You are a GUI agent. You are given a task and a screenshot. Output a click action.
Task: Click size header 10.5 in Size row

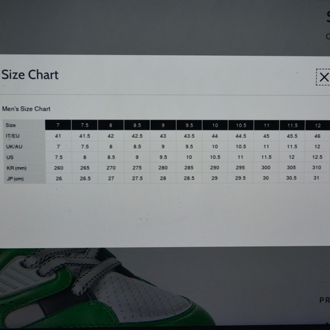[x=241, y=125]
